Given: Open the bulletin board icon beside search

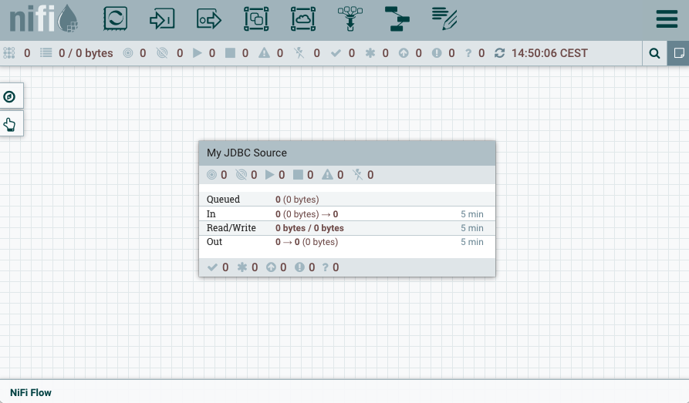Looking at the screenshot, I should 678,53.
